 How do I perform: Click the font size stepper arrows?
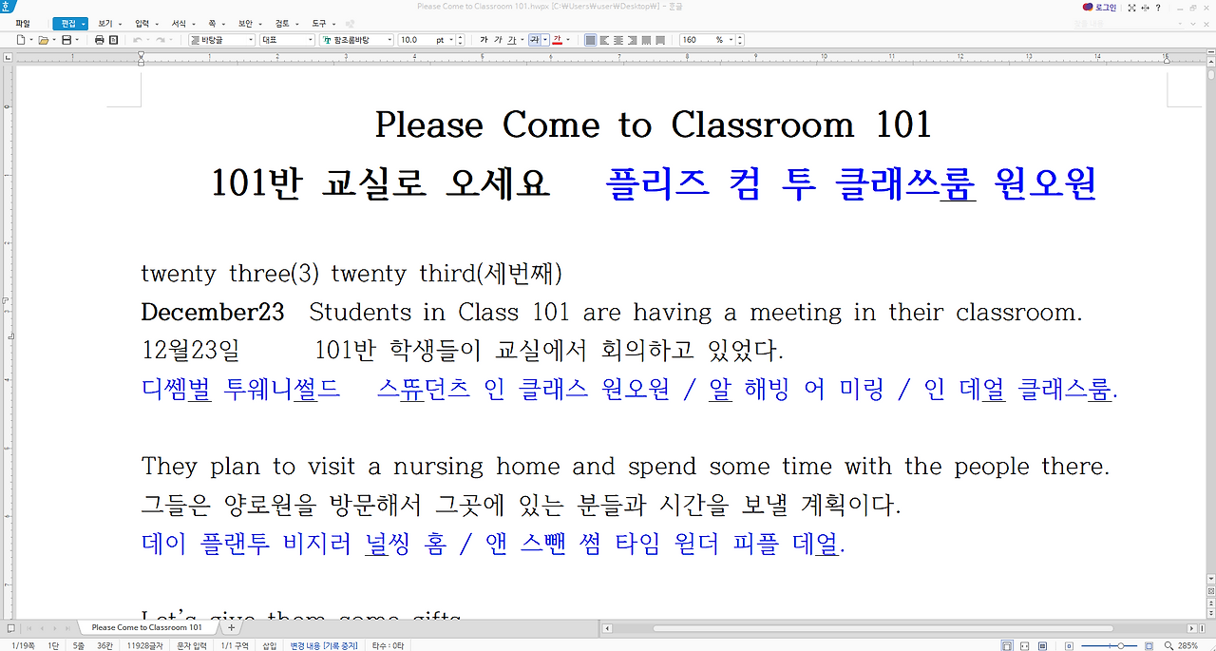[x=461, y=40]
